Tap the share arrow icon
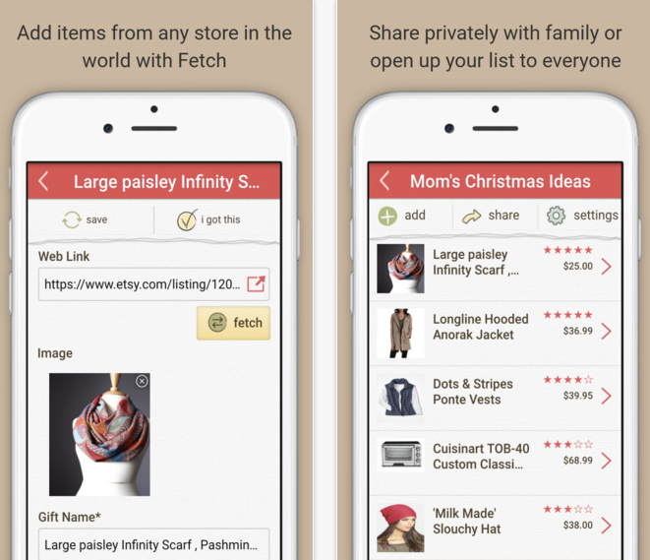This screenshot has height=560, width=650. pyautogui.click(x=472, y=217)
